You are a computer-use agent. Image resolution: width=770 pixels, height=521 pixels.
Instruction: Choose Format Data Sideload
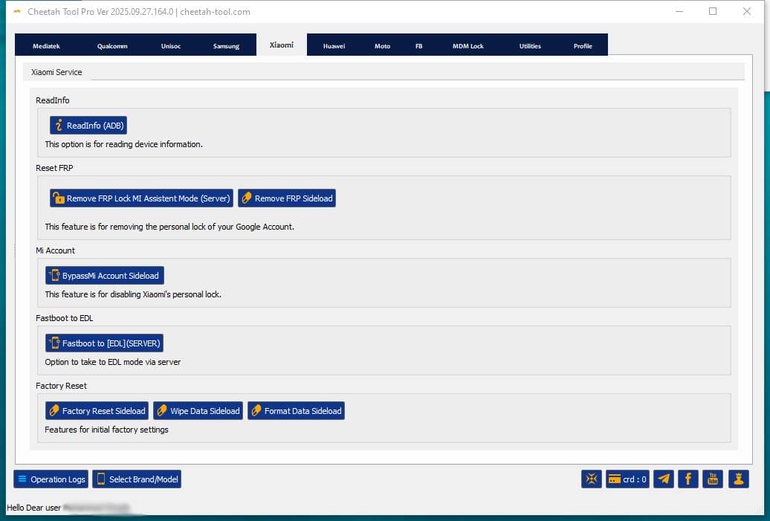coord(296,411)
